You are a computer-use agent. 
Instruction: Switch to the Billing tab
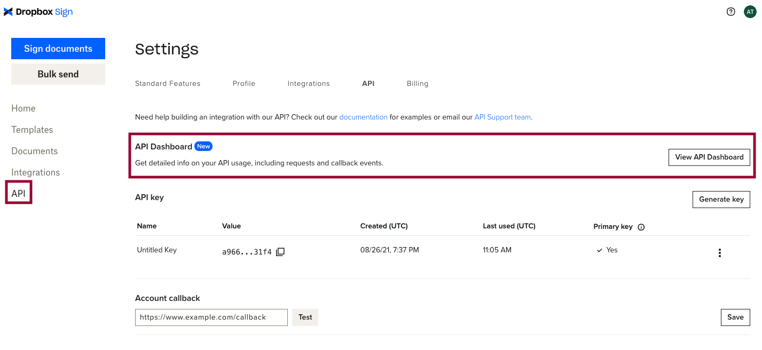pyautogui.click(x=417, y=83)
